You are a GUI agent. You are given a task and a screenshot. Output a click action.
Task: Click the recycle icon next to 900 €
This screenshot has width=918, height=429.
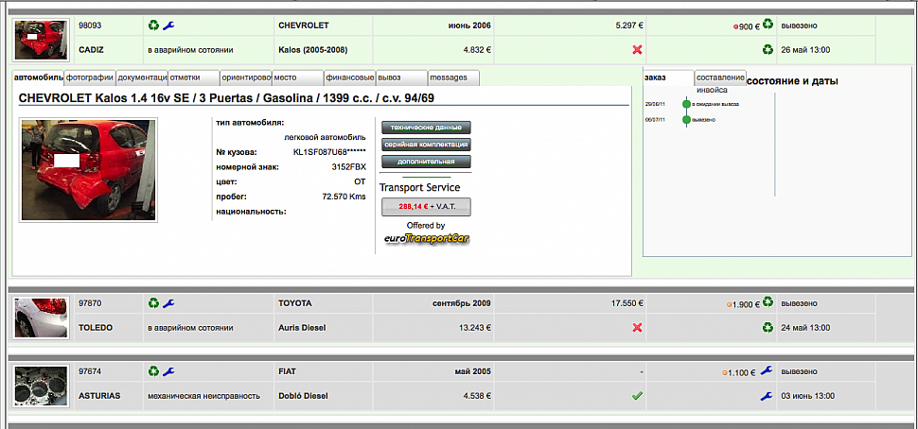[x=768, y=25]
